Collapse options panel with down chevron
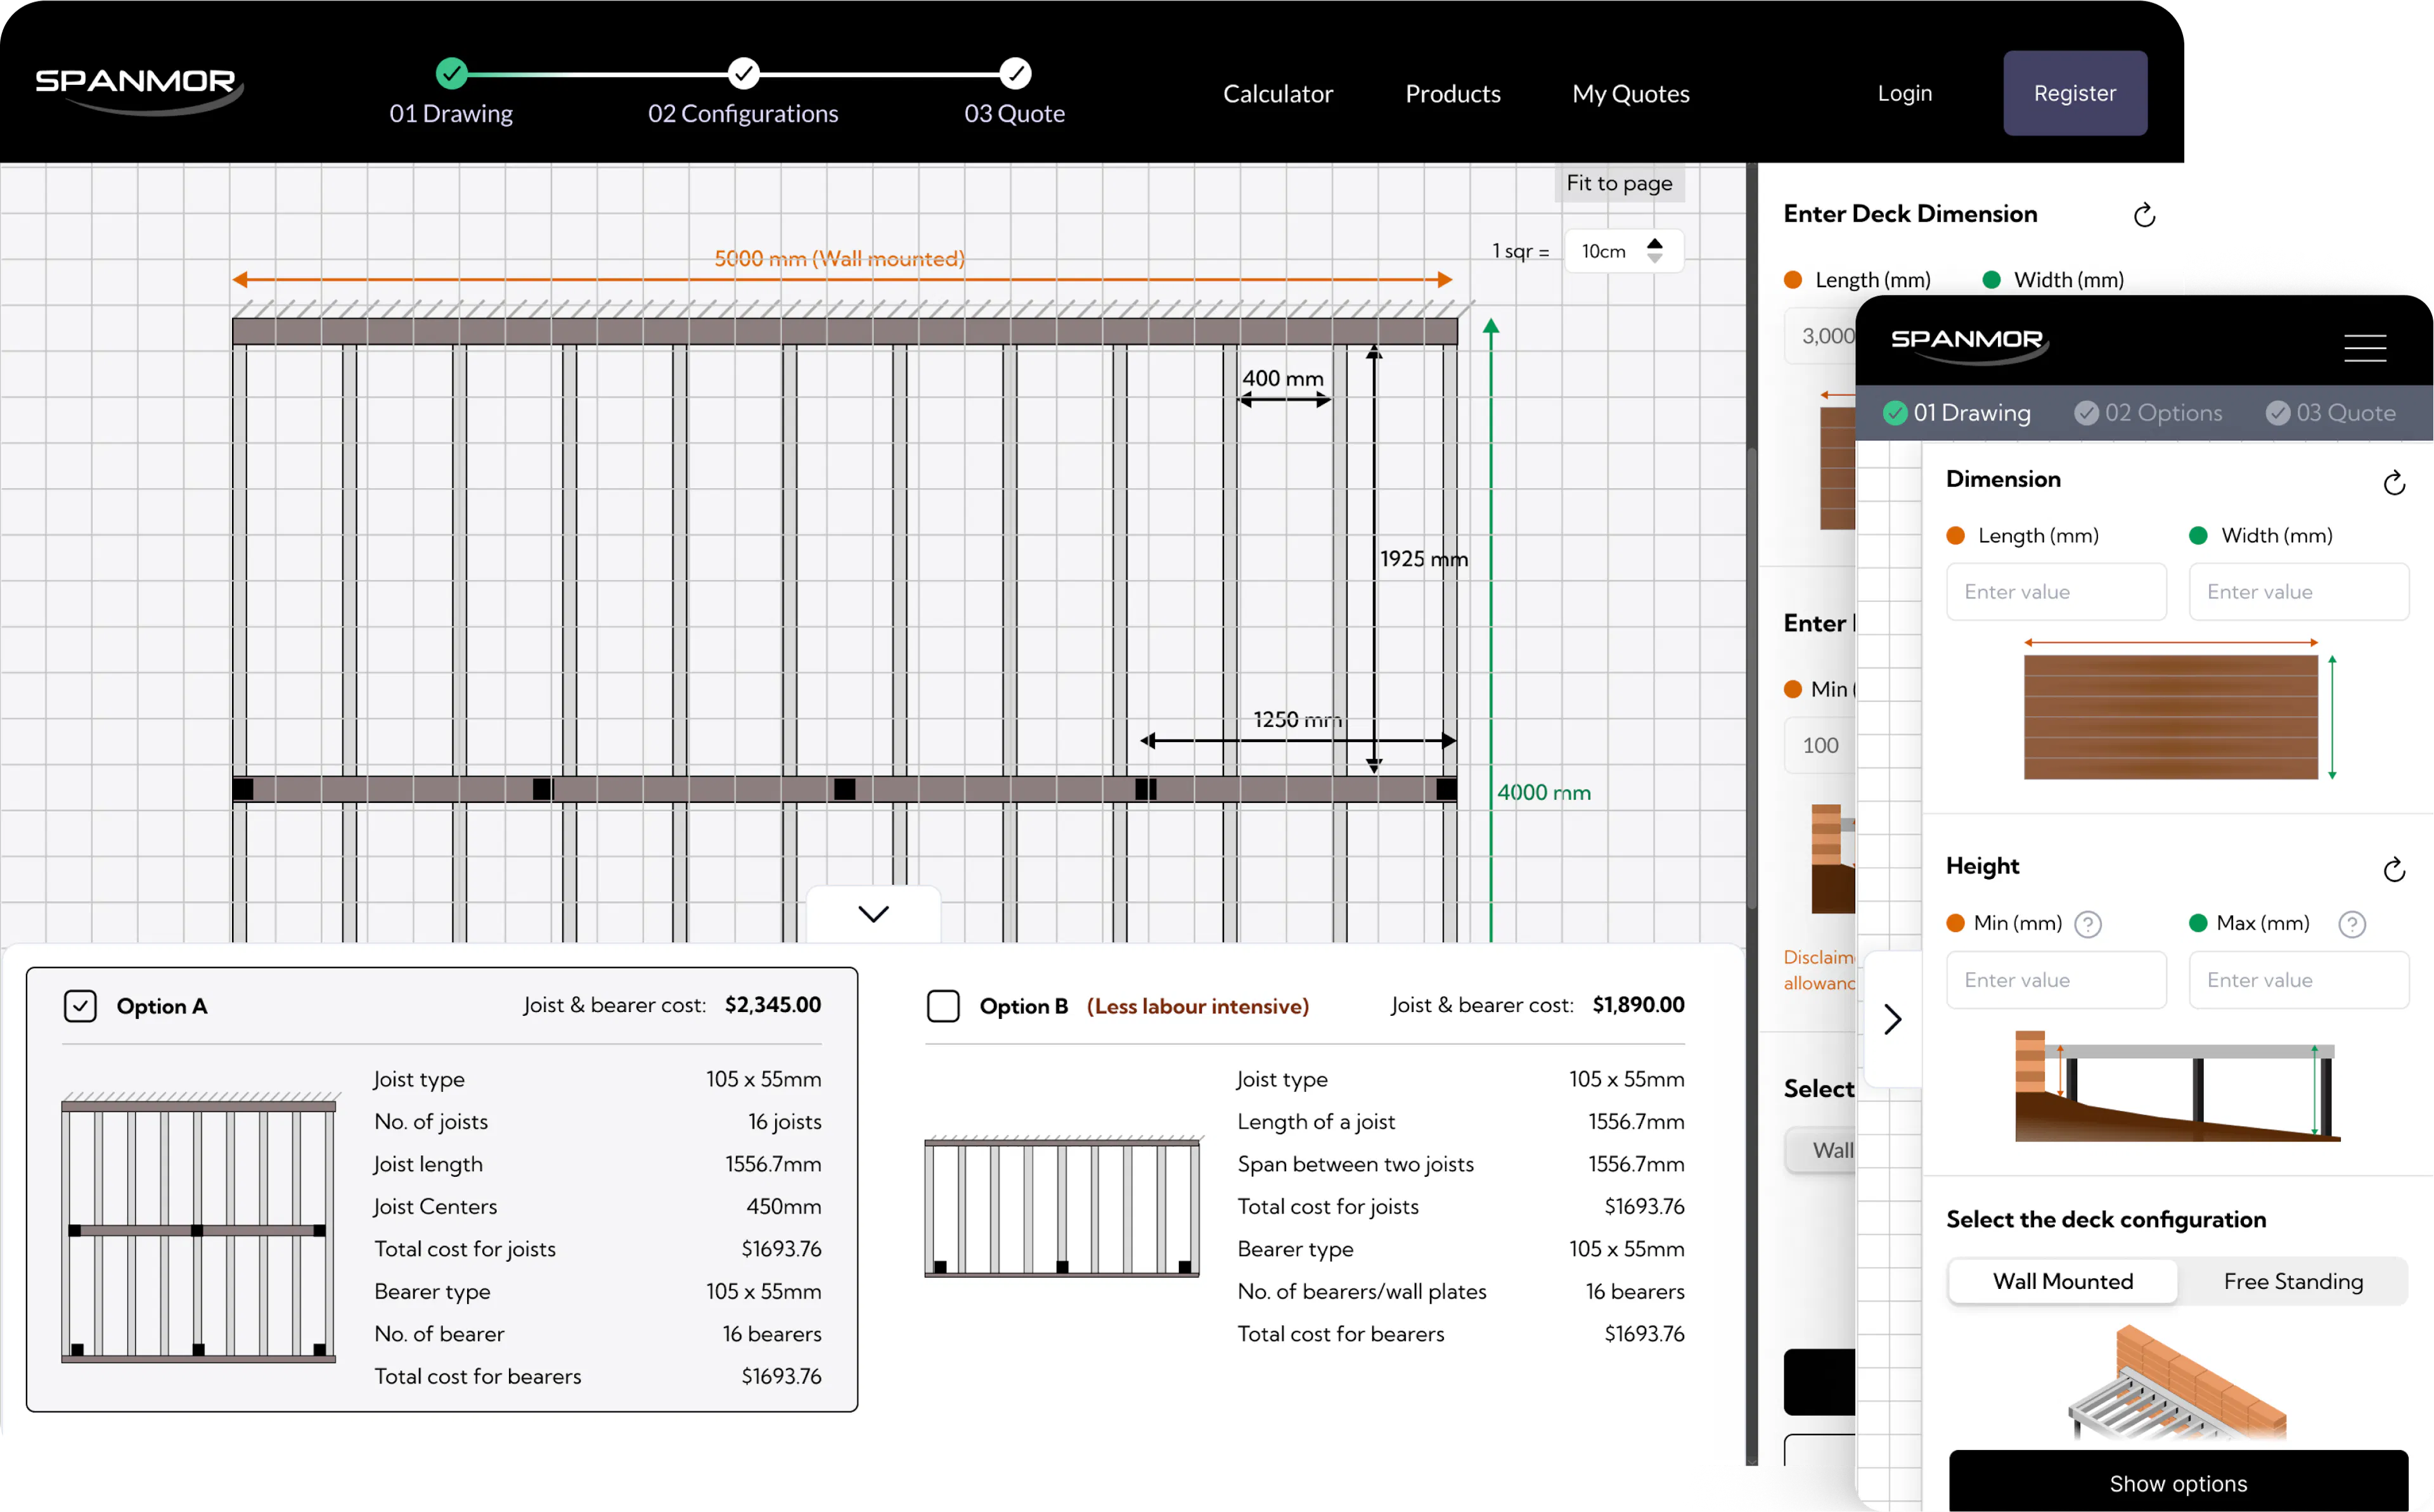The height and width of the screenshot is (1512, 2434). tap(873, 914)
